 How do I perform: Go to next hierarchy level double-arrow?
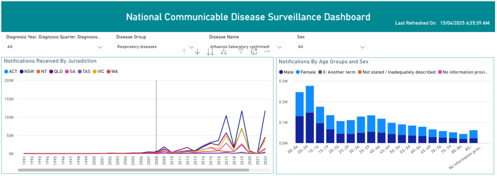(210, 52)
